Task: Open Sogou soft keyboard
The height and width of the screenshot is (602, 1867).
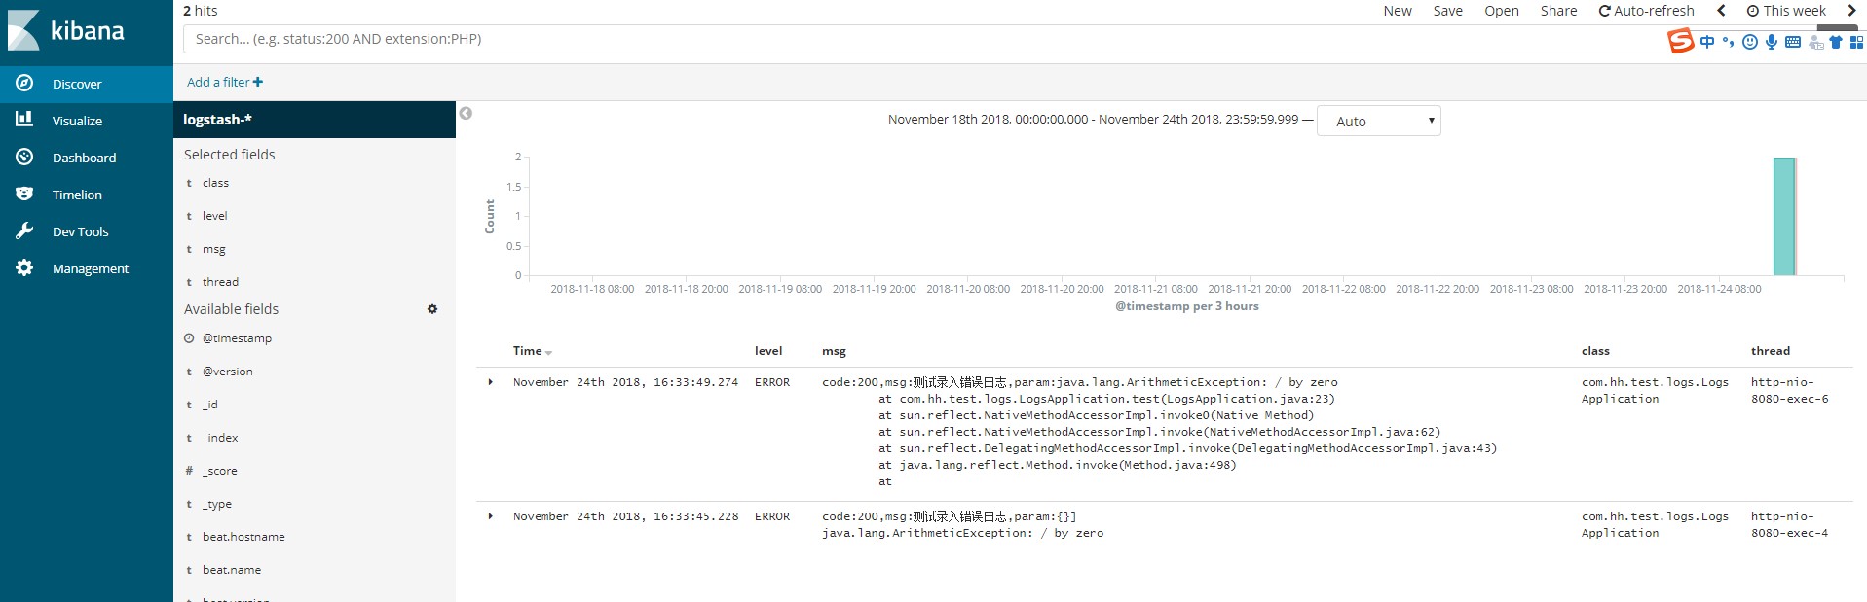Action: (x=1792, y=42)
